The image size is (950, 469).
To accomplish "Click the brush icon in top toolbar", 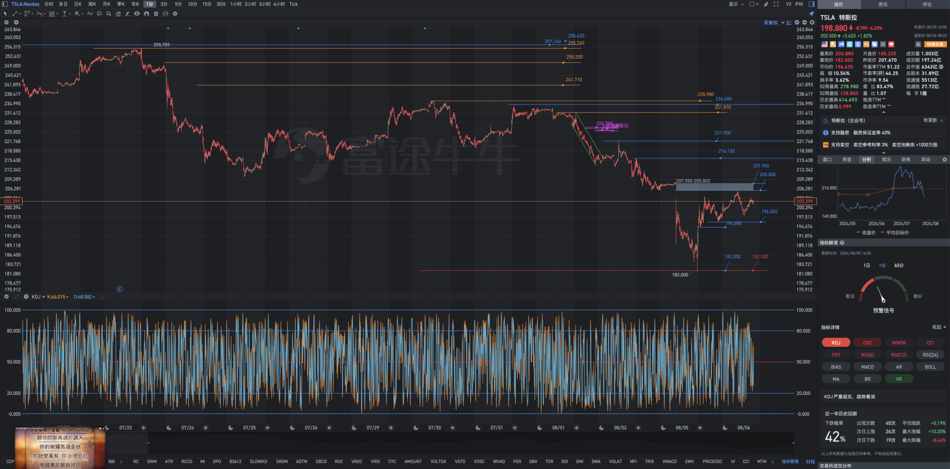I will [766, 4].
